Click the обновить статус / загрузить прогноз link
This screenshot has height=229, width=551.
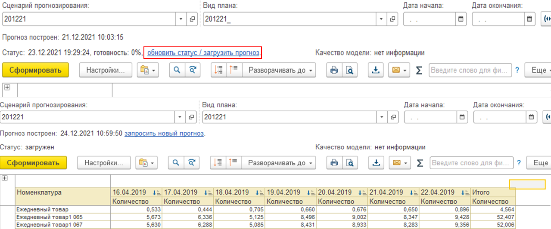point(203,53)
